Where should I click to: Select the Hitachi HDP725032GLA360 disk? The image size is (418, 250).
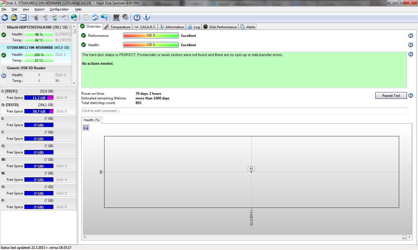[29, 27]
